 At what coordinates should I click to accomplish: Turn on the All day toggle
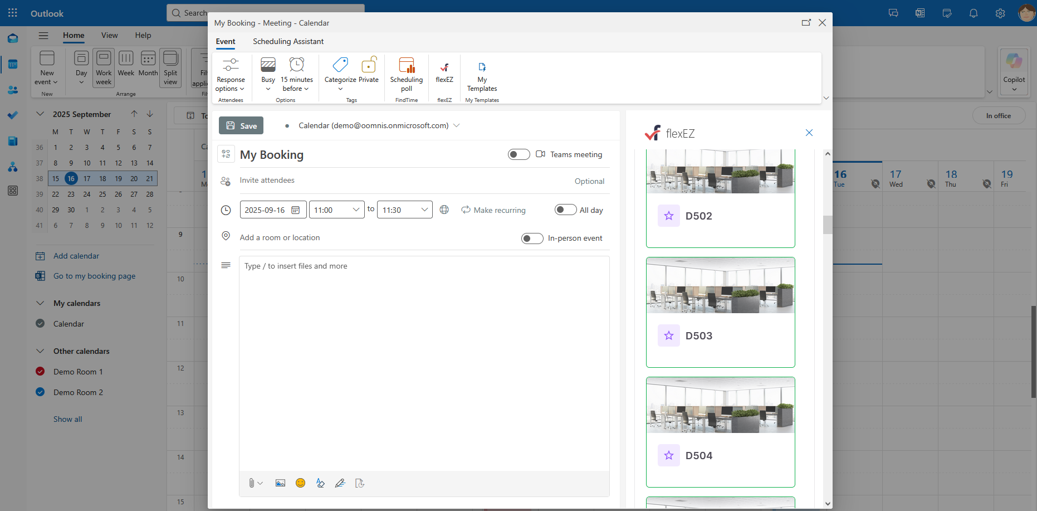[x=565, y=210]
